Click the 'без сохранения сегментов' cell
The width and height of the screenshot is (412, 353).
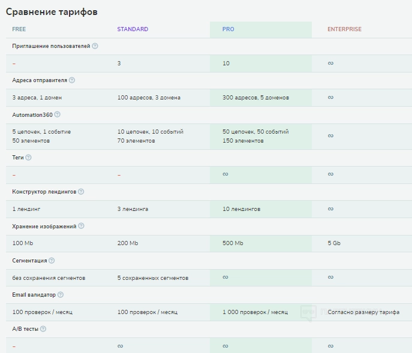tap(49, 278)
